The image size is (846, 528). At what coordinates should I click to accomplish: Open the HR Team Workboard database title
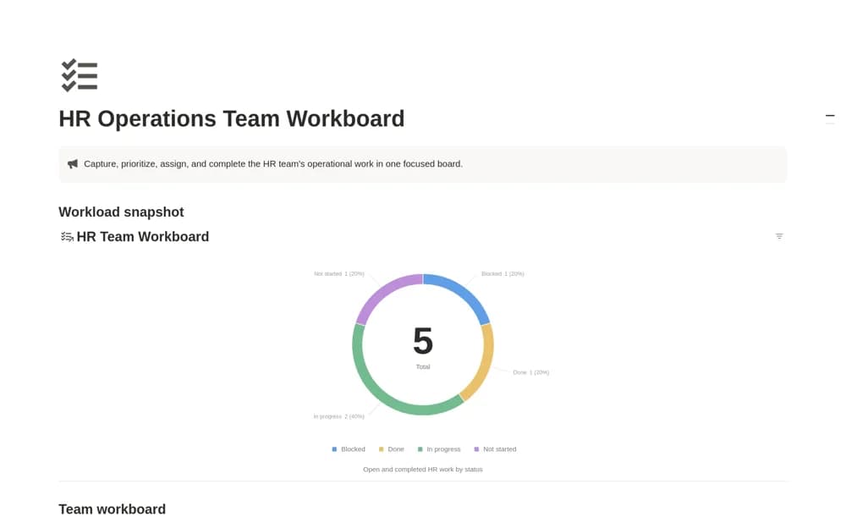coord(142,236)
